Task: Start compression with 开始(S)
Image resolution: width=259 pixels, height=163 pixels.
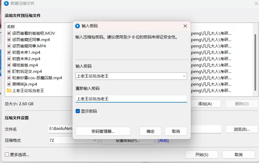Action: pos(202,155)
